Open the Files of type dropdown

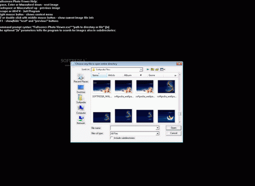135,134
